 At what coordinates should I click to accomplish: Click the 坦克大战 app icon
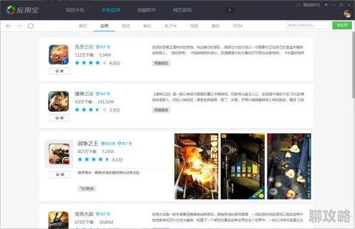59,220
